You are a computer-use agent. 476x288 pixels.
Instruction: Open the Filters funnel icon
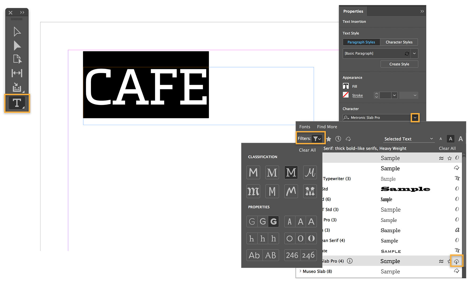316,138
